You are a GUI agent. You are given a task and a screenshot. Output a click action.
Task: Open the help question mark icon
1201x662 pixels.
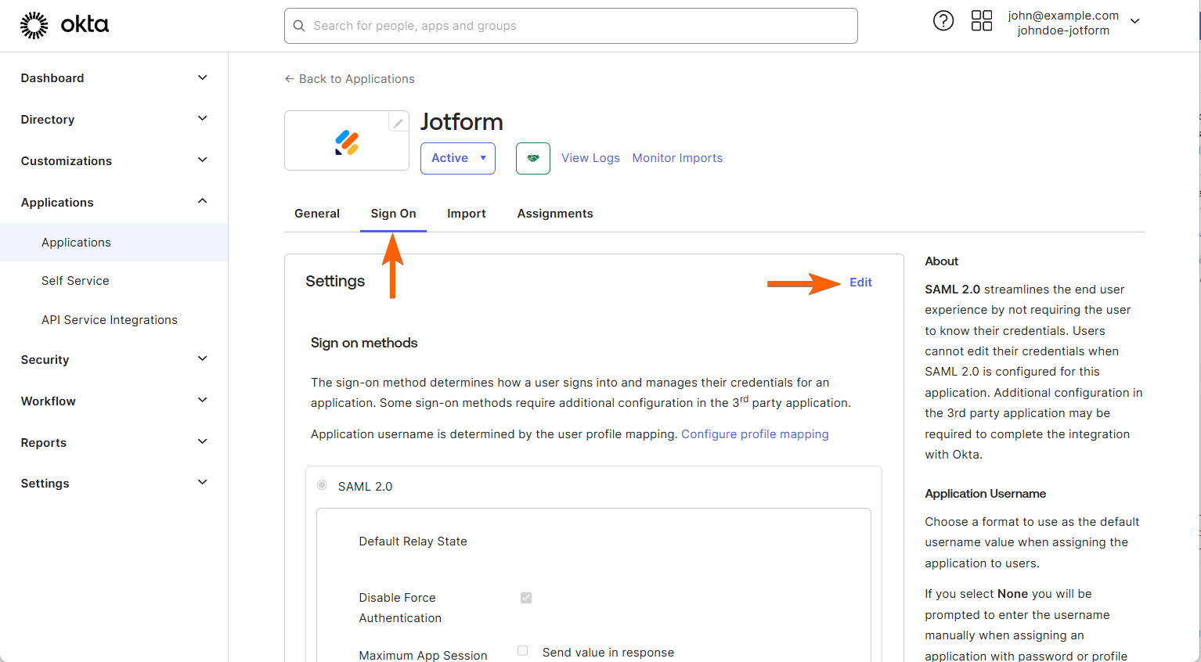point(943,21)
